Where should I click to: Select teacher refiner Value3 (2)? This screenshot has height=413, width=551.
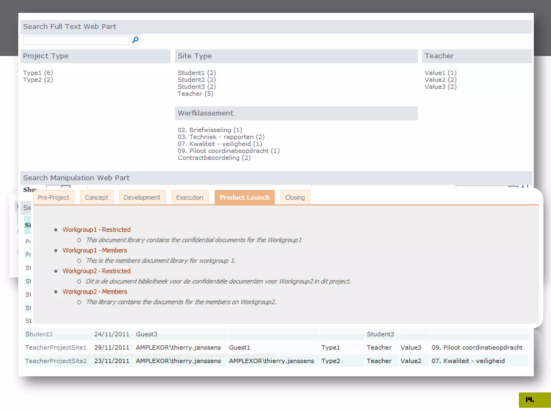tap(440, 87)
